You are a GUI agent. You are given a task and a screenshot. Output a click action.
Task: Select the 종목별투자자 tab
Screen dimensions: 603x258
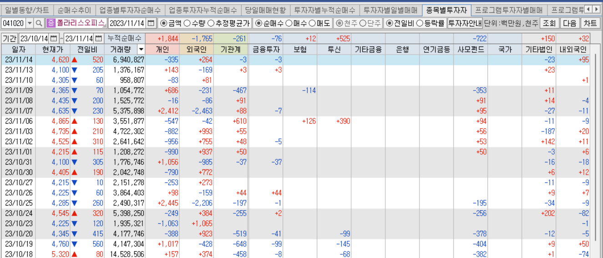point(446,10)
